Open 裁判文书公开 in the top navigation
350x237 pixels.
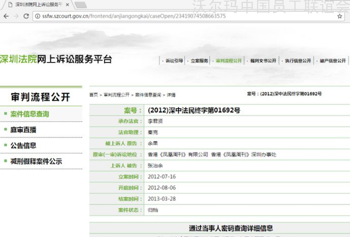point(263,60)
